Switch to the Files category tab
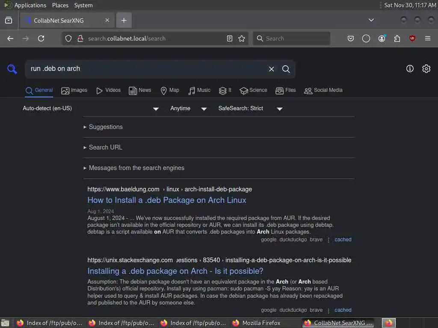Screen dimensions: 438x328 pyautogui.click(x=285, y=91)
